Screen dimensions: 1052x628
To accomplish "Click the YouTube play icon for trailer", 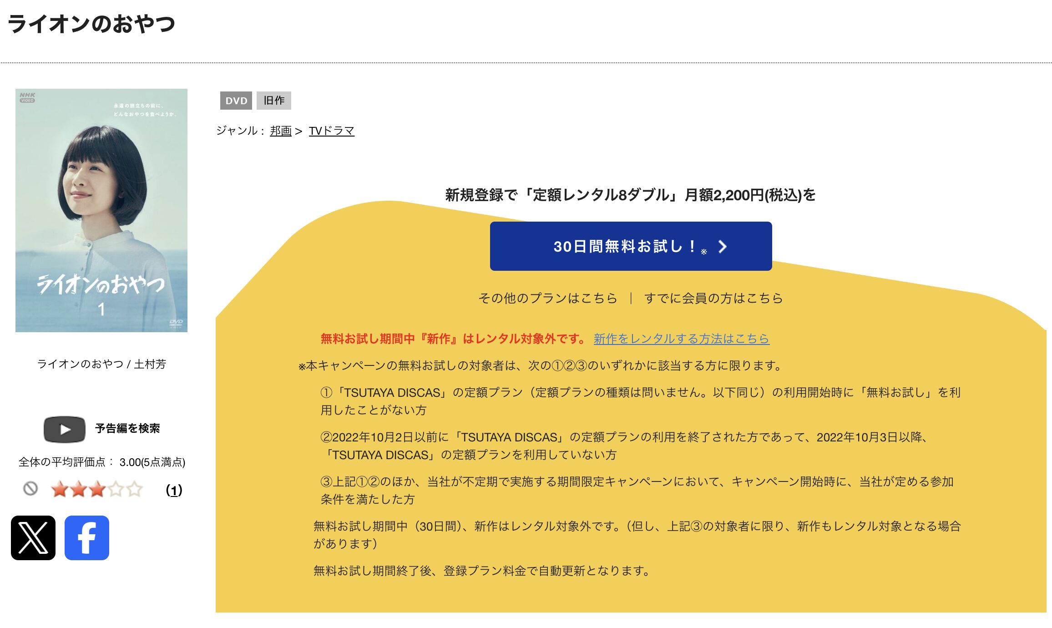I will (x=65, y=430).
